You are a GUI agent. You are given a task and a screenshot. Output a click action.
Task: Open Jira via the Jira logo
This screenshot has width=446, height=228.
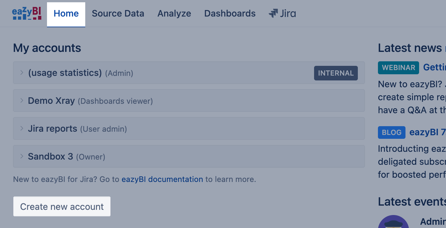[x=282, y=14]
